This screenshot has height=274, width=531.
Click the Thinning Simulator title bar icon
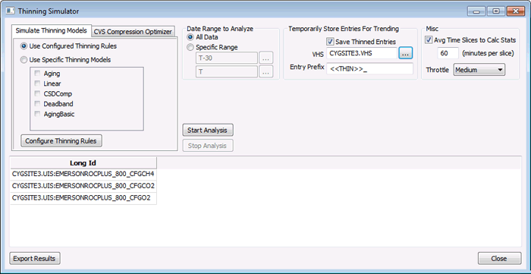pos(11,11)
